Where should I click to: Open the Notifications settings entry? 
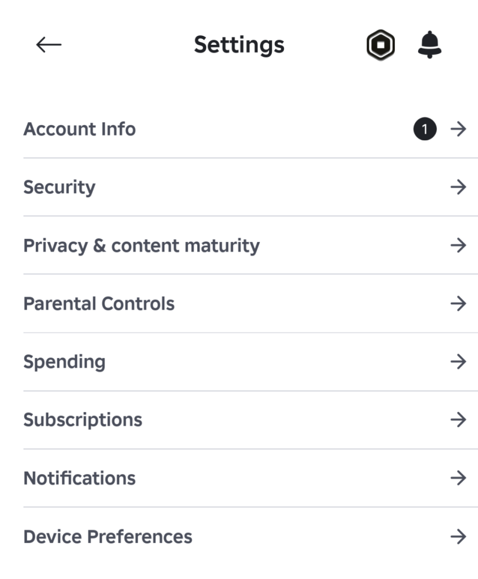tap(79, 478)
